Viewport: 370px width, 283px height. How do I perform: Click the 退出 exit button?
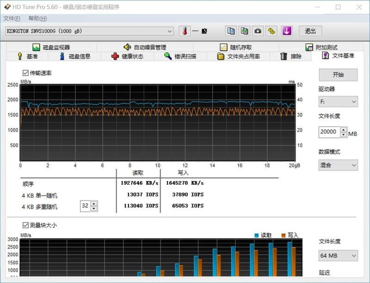(x=310, y=31)
